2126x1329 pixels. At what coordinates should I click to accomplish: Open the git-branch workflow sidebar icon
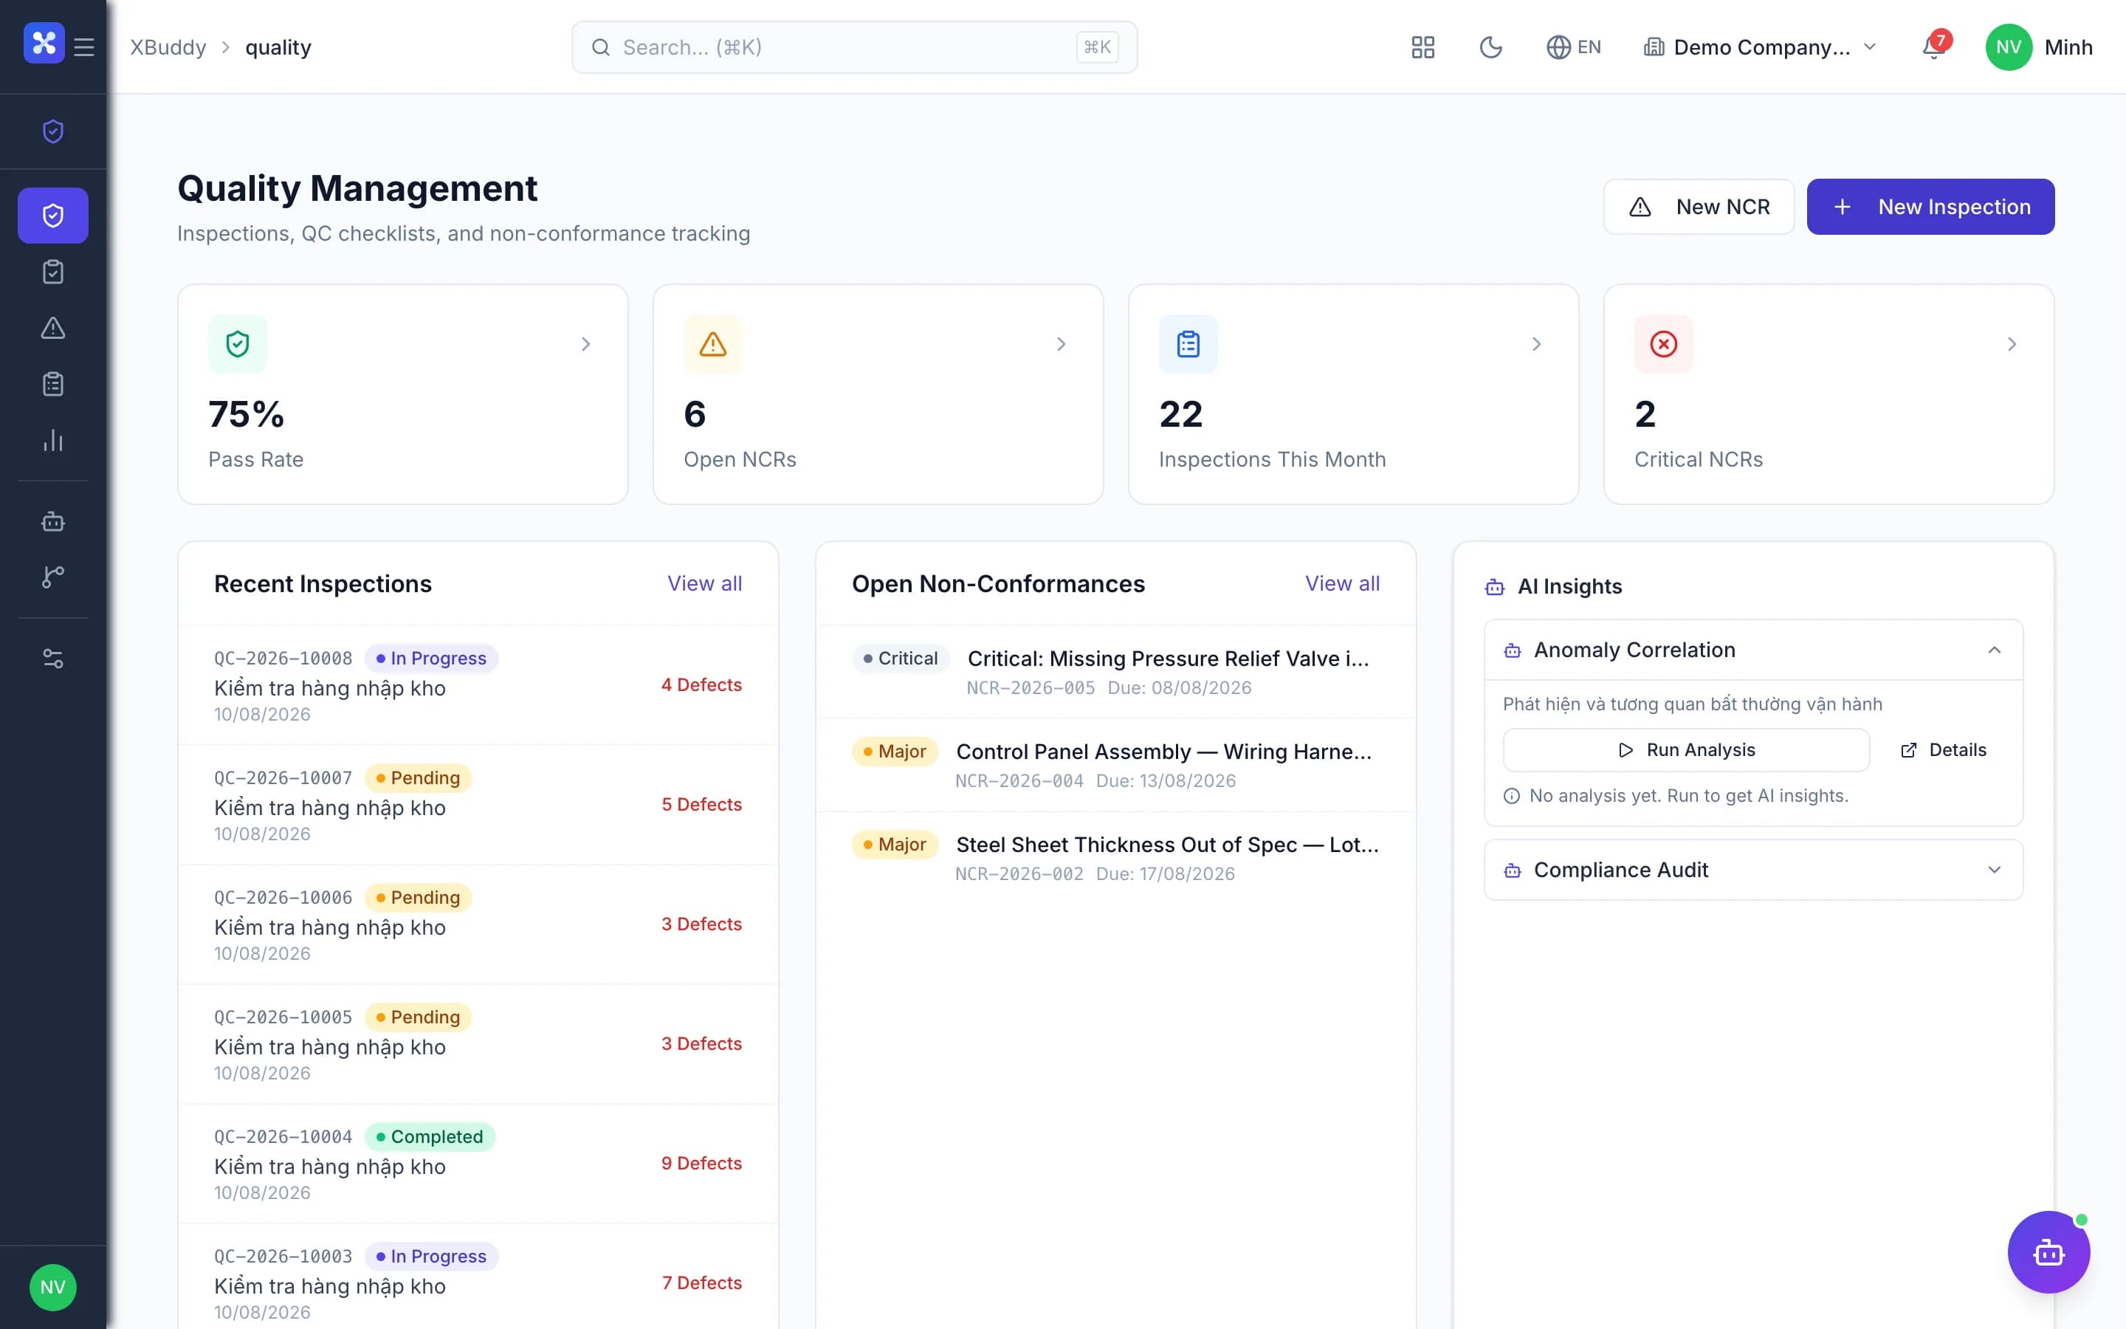(52, 577)
